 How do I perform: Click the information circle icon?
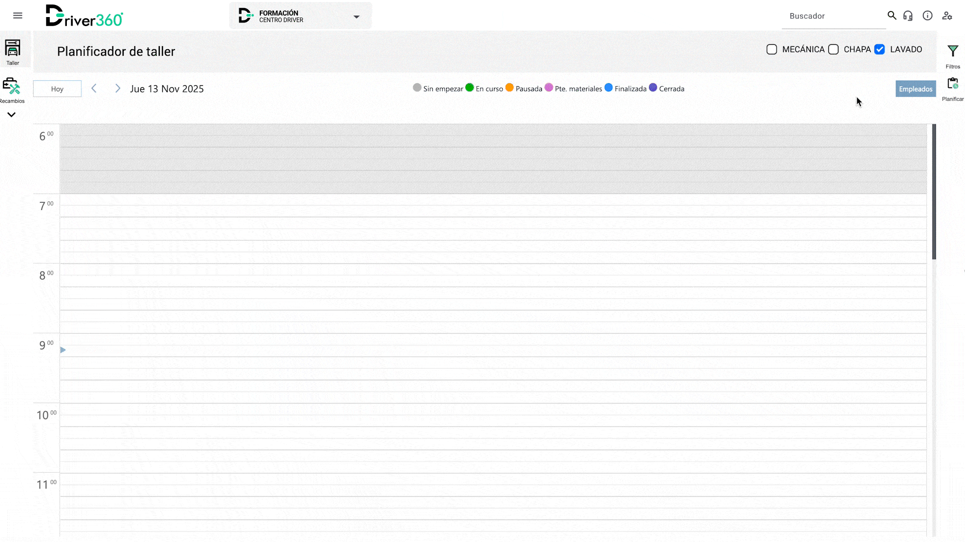tap(927, 16)
